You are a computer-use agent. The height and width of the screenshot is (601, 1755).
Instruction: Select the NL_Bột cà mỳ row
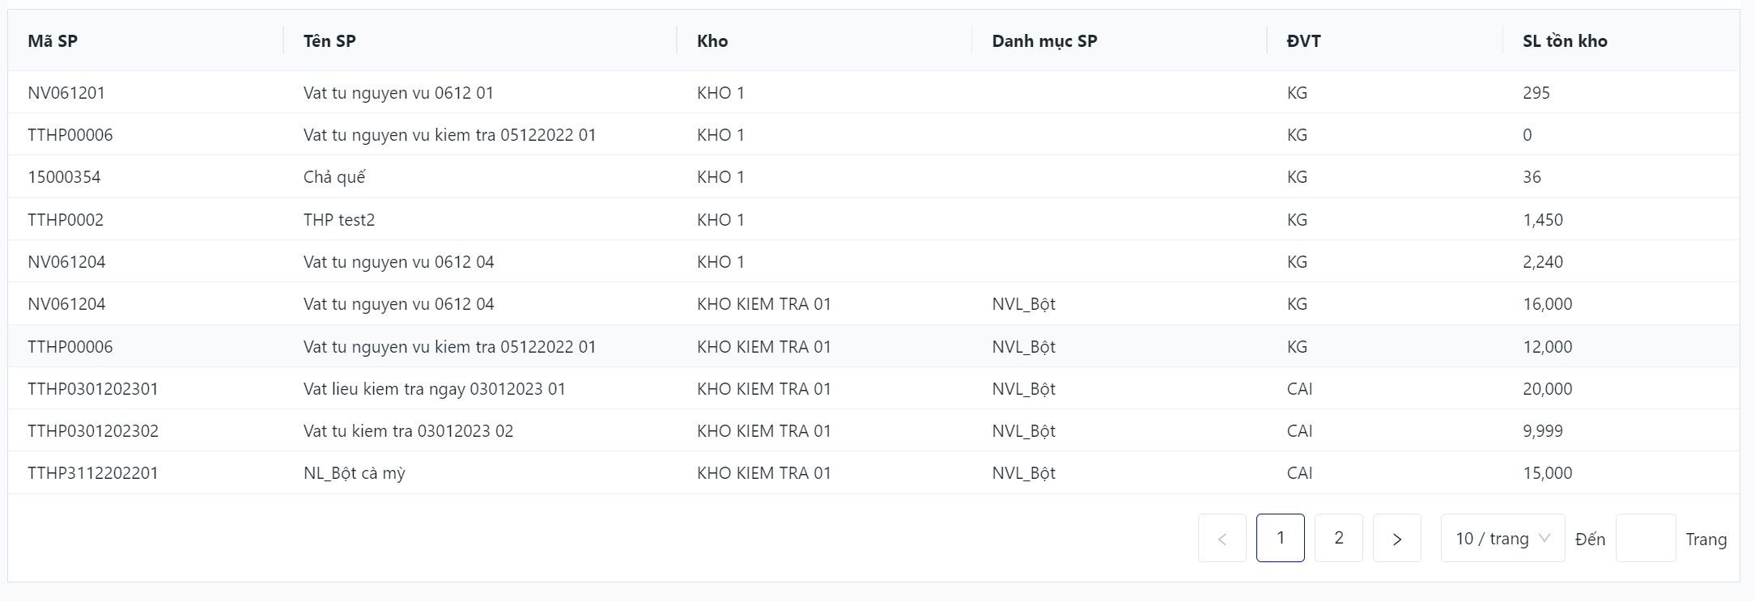coord(354,473)
